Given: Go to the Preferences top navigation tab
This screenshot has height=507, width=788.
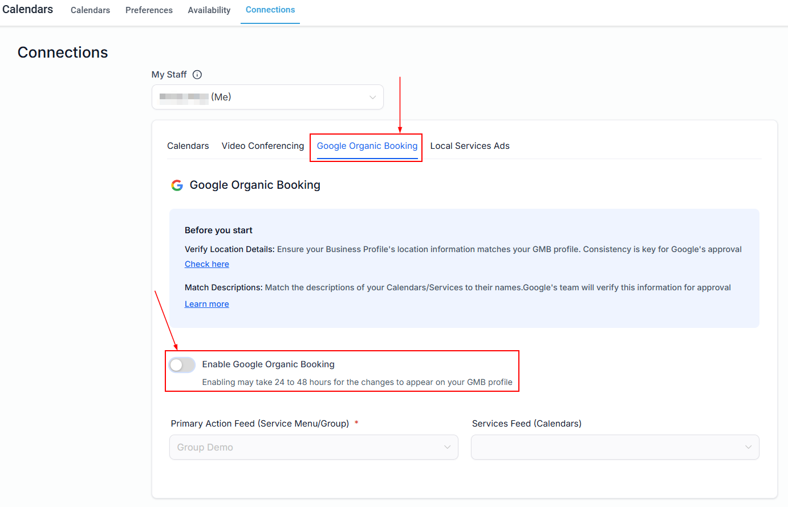Looking at the screenshot, I should [x=149, y=10].
